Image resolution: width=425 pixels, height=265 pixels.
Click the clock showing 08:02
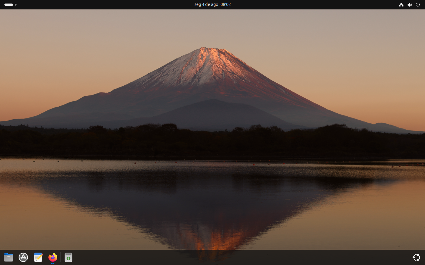(x=225, y=4)
